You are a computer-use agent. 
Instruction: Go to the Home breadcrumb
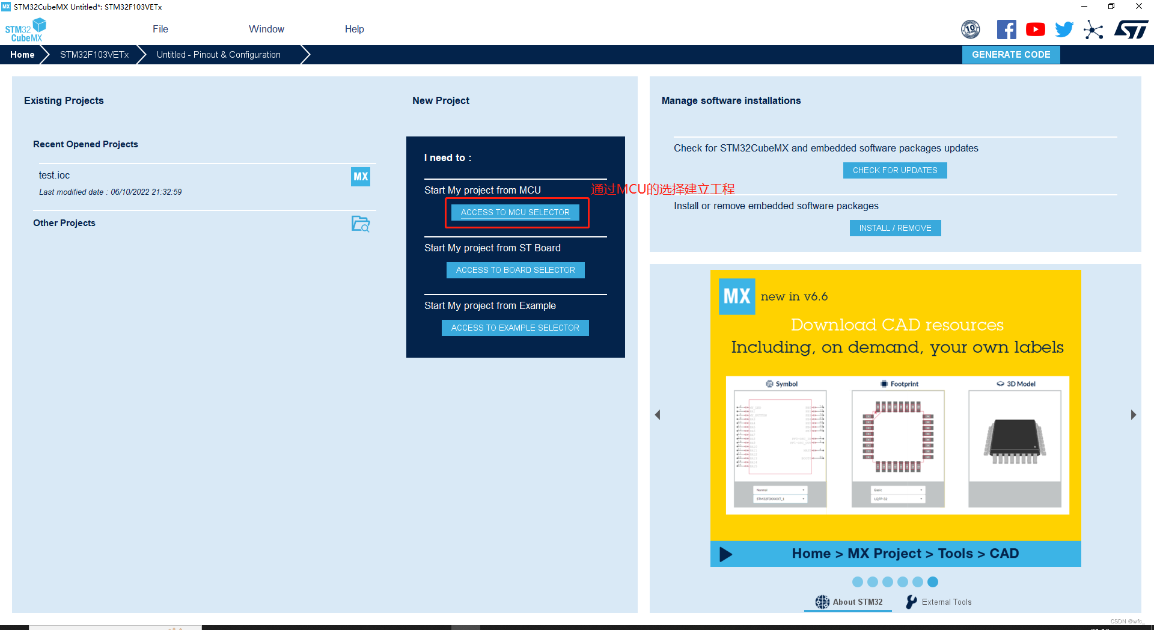22,55
